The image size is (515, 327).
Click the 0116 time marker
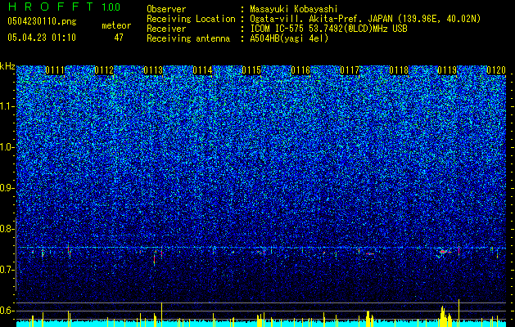[300, 70]
